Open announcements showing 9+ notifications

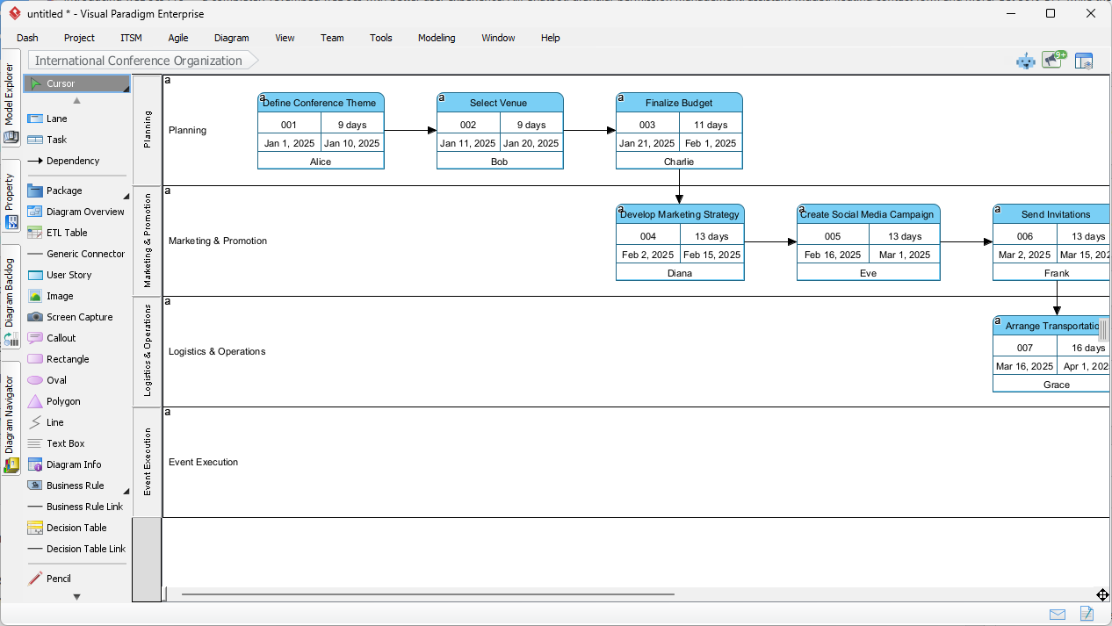click(1052, 60)
